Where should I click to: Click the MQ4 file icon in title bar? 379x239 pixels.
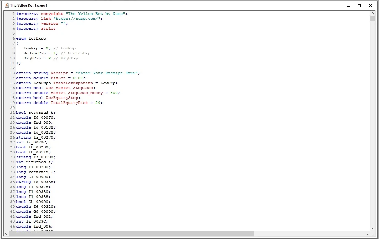click(6, 5)
